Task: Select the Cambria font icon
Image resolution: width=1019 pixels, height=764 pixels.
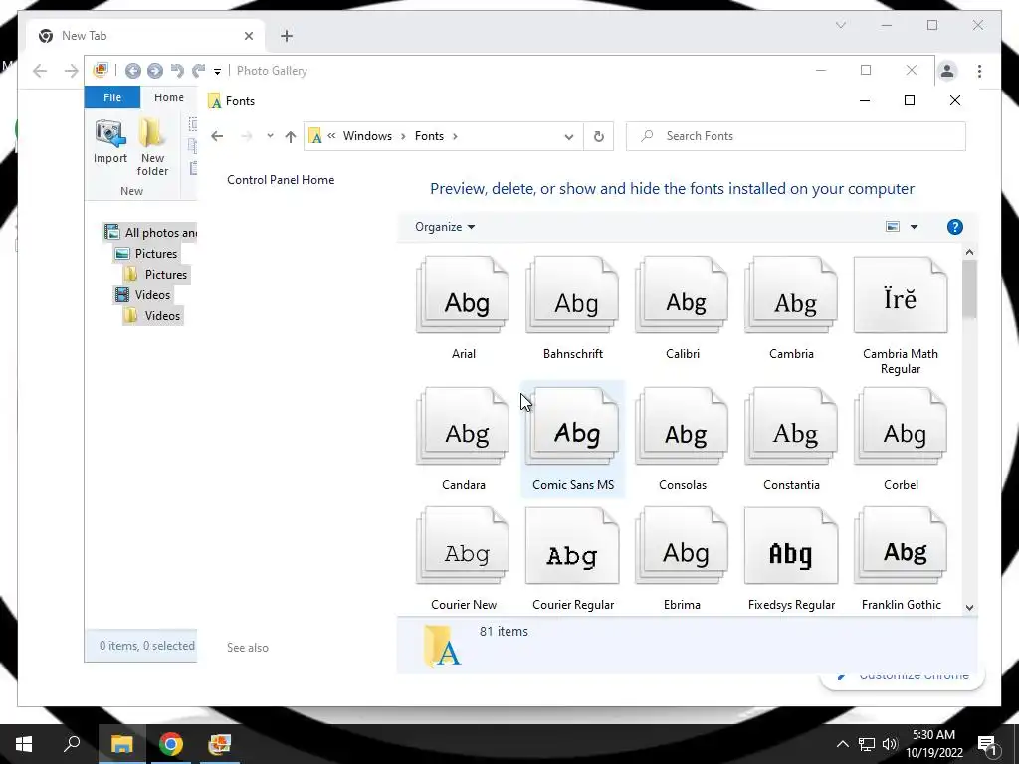Action: click(x=791, y=295)
